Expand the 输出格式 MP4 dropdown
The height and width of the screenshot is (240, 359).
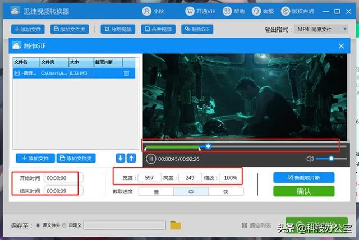pos(321,29)
